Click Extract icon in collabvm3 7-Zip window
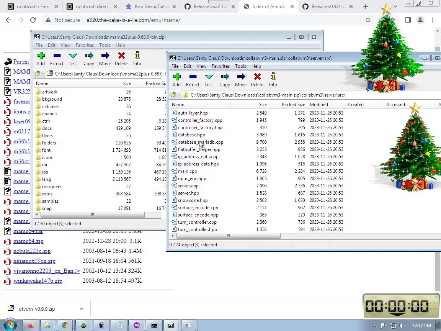The image size is (441, 331). pos(193,77)
